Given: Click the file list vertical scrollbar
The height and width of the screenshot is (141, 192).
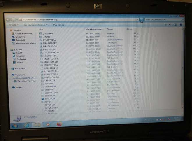Looking at the screenshot, I should (182, 67).
